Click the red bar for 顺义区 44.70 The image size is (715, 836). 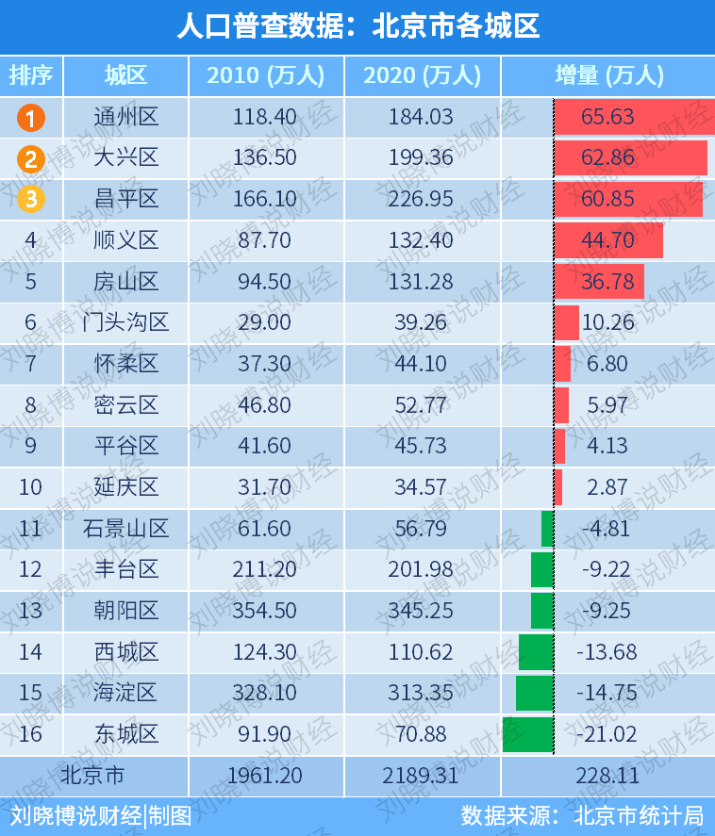coord(608,240)
